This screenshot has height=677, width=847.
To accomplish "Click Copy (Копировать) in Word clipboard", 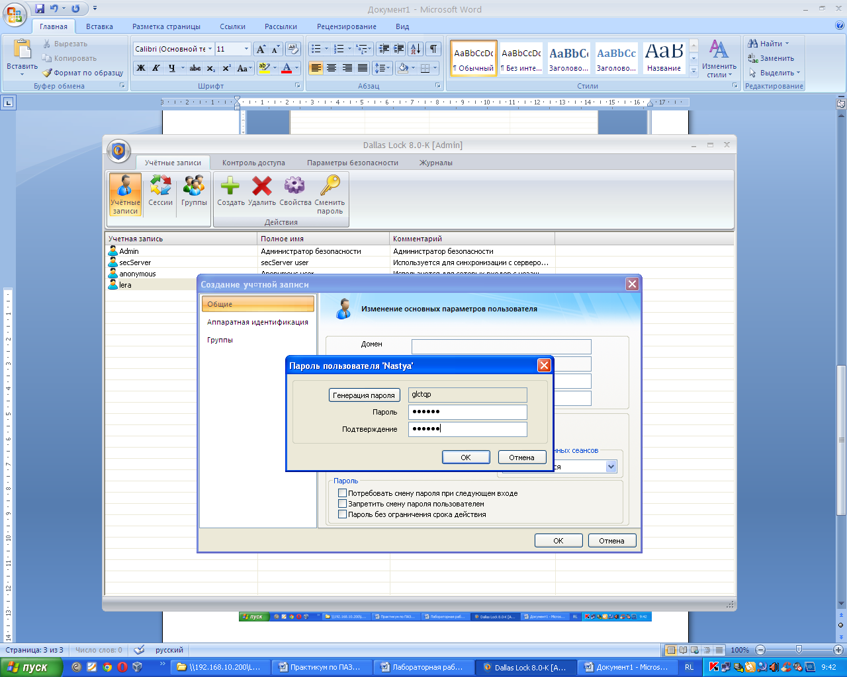I will tap(69, 58).
